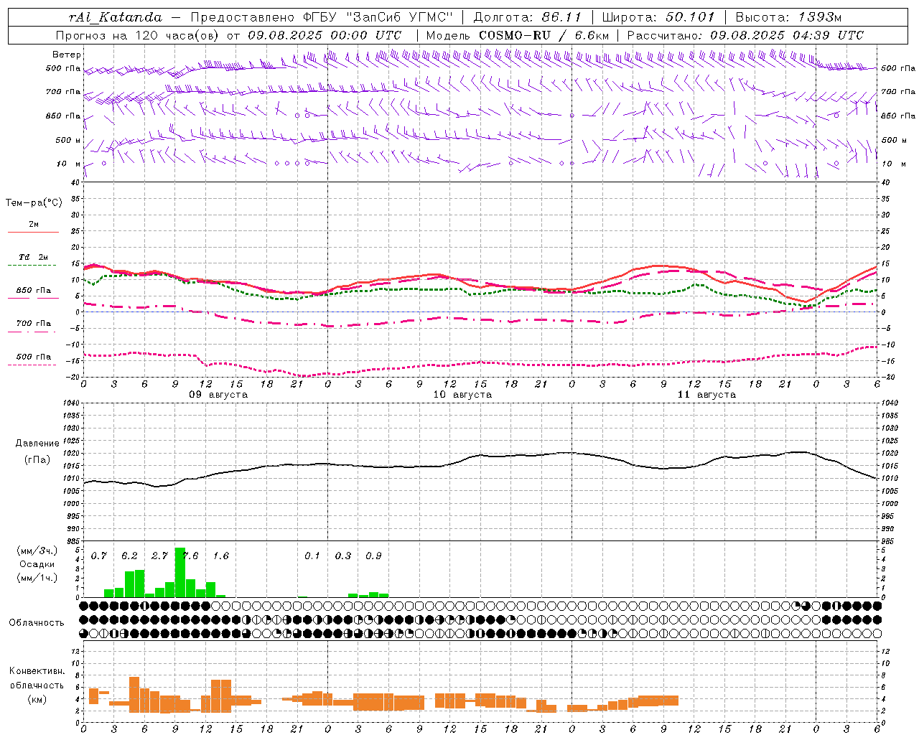
Task: Click the 3-hour precipitation value 0.7
Action: pos(99,556)
